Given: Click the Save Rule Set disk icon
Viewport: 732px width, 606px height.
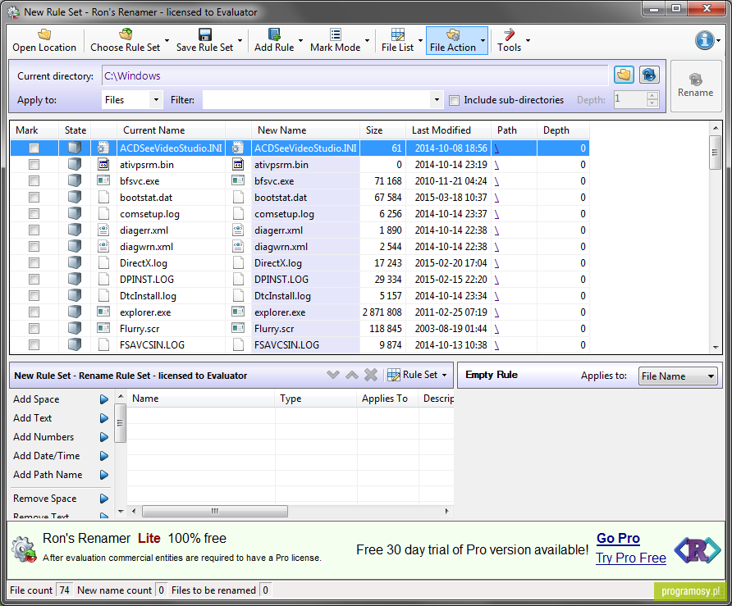Looking at the screenshot, I should point(205,34).
